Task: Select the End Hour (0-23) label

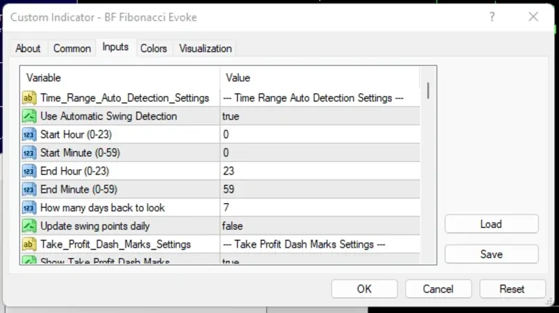Action: coord(74,172)
